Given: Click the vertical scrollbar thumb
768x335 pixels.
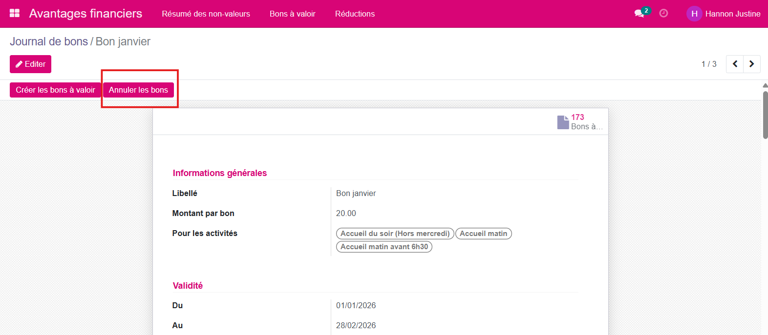Looking at the screenshot, I should [x=765, y=115].
